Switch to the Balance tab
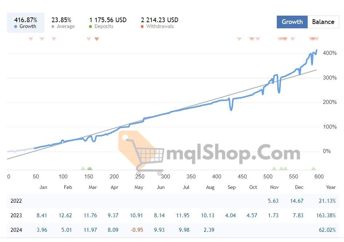Screen dimensions: 344x242 tap(323, 22)
